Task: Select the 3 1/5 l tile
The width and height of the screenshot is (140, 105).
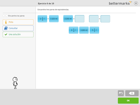Action: (x=94, y=30)
